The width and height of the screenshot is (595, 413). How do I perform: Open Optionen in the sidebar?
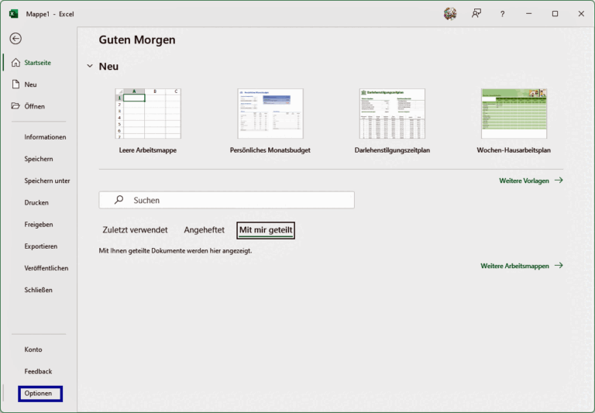tap(39, 394)
